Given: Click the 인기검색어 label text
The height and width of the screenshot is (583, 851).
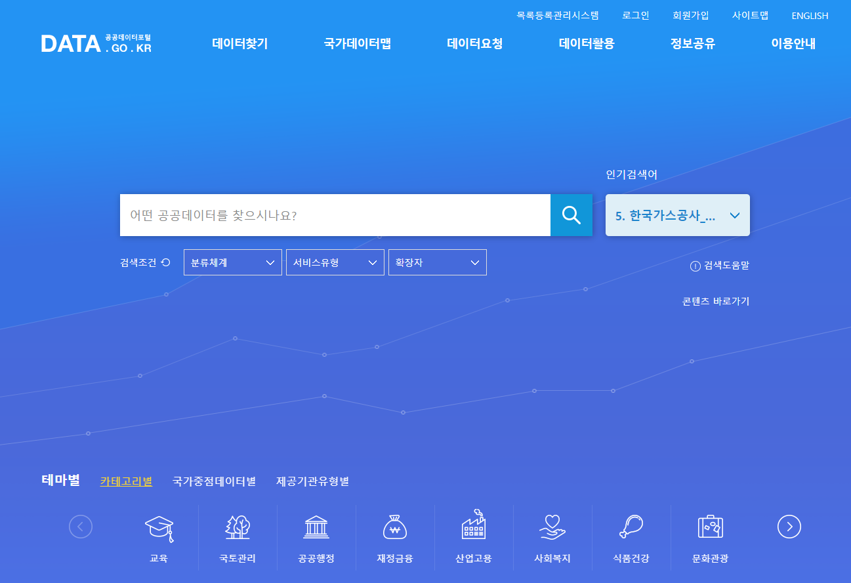Looking at the screenshot, I should (x=631, y=174).
